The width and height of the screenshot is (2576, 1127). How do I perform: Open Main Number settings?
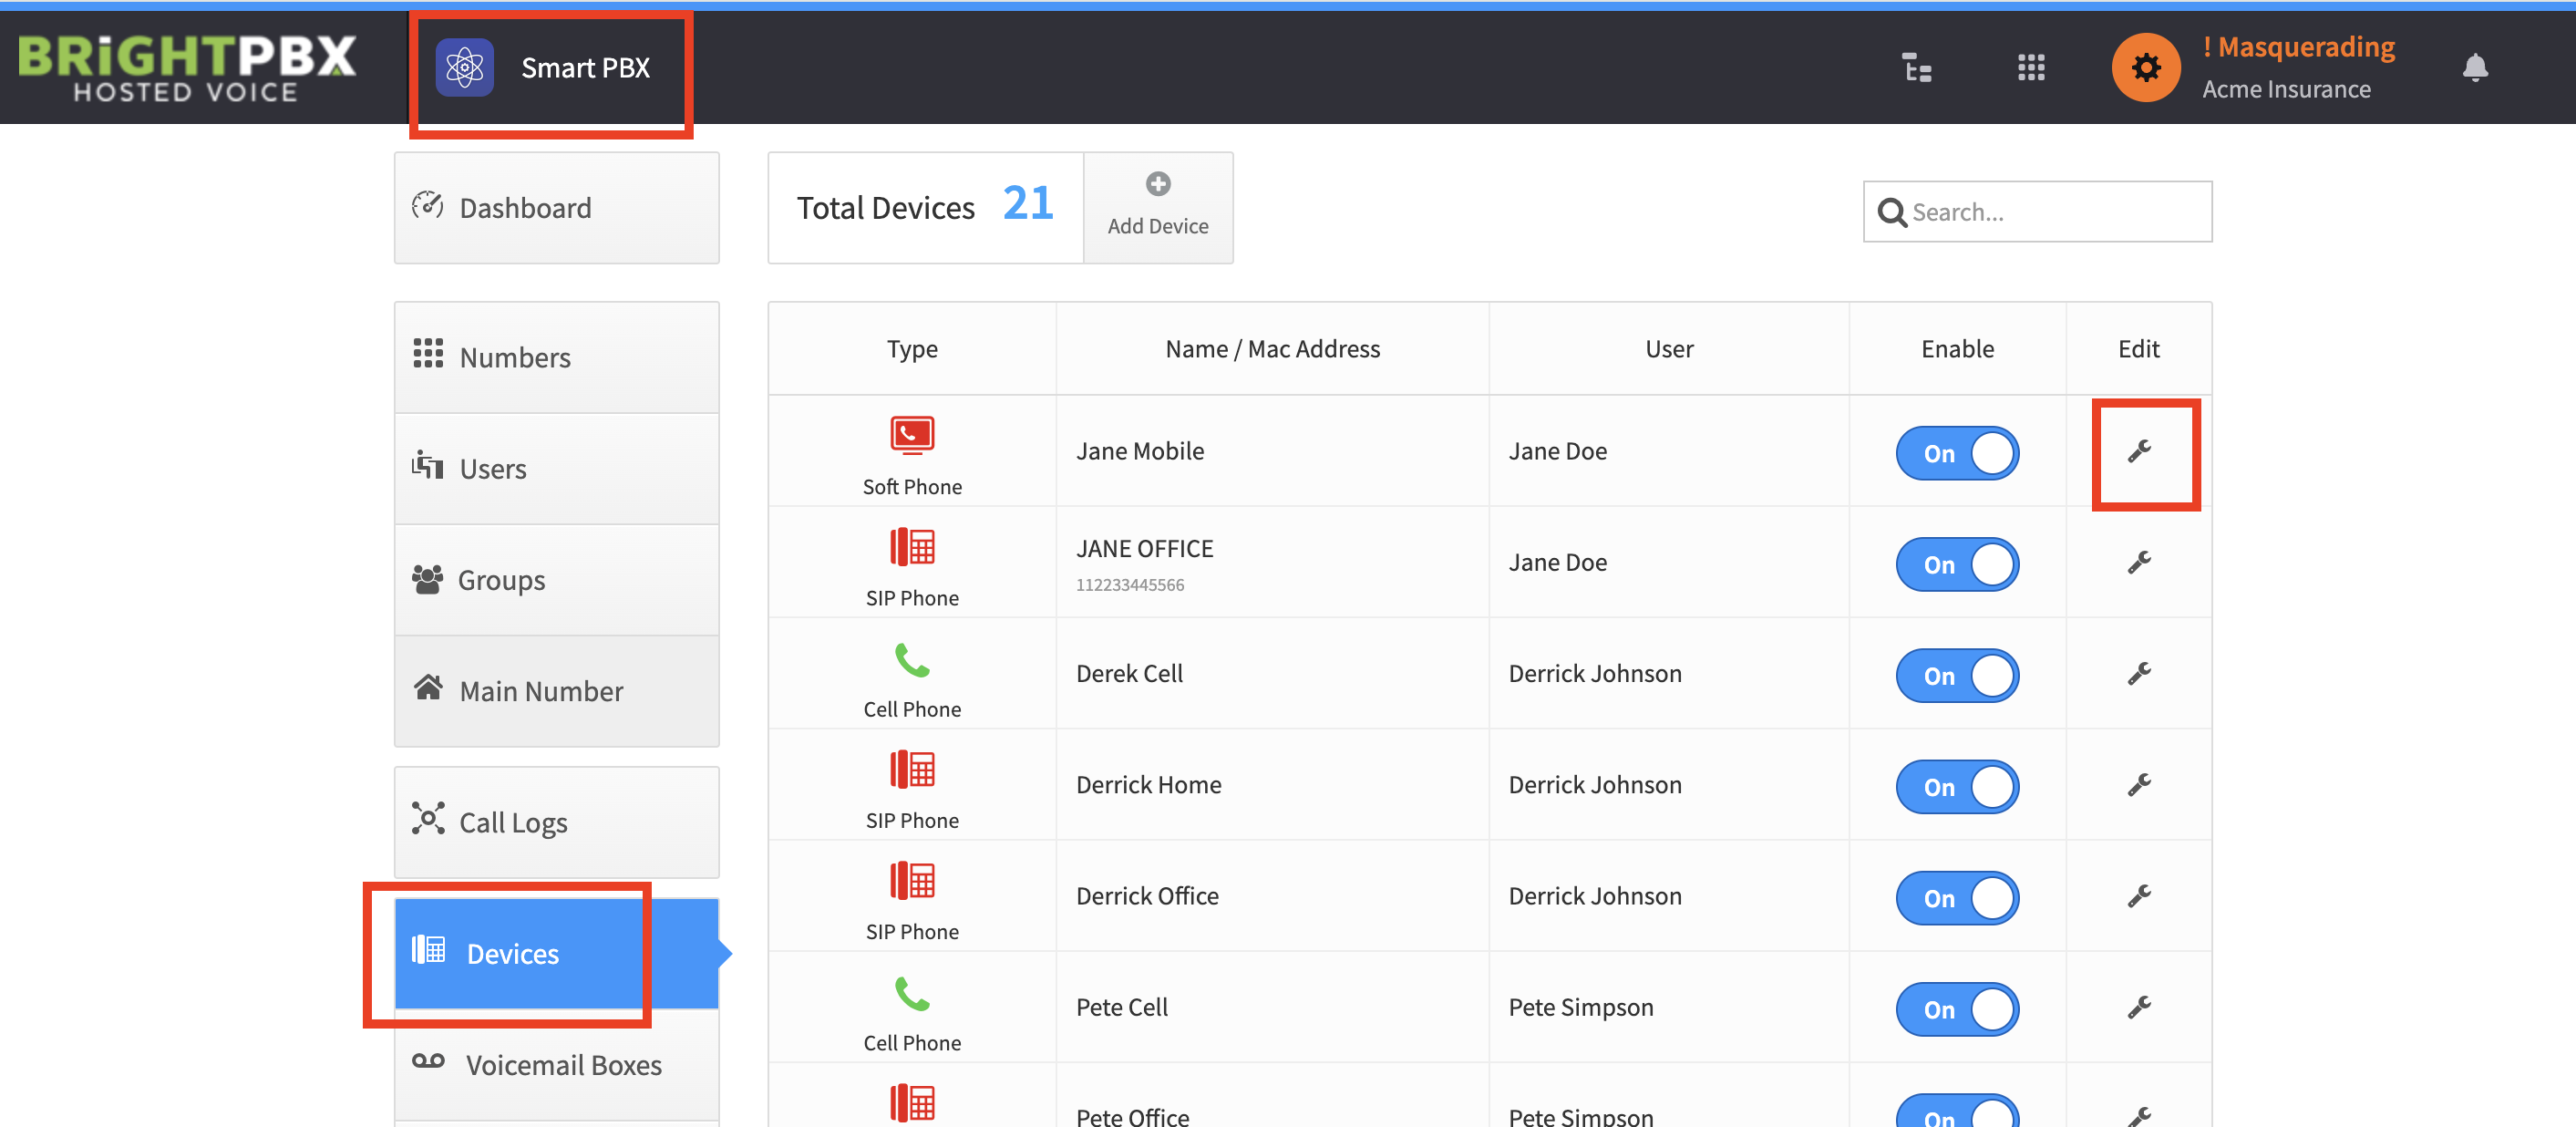coord(556,691)
